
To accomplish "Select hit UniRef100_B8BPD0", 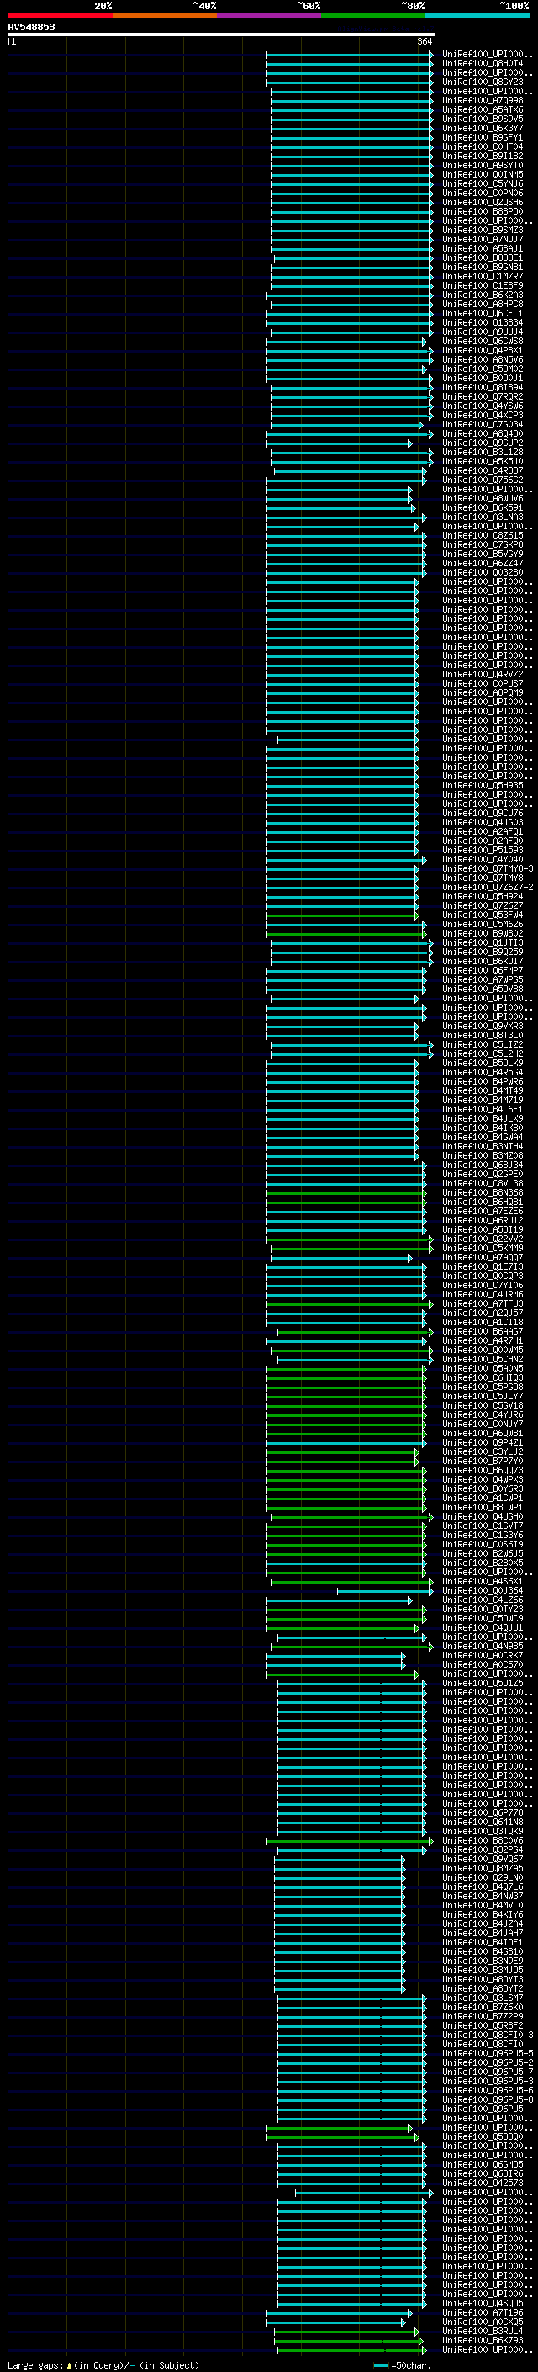I will tap(482, 211).
